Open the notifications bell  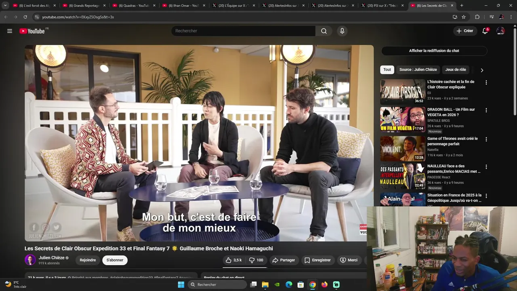(x=485, y=31)
